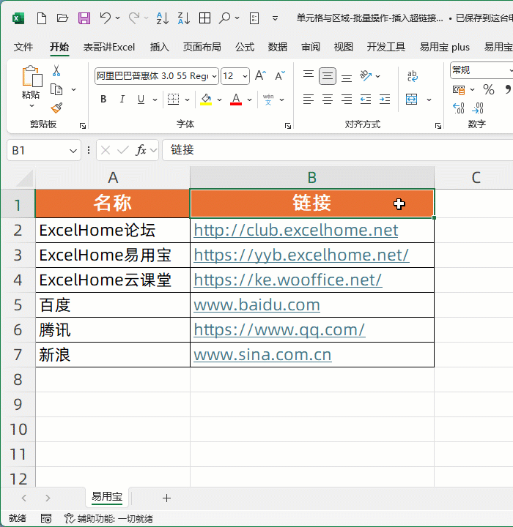Toggle middle vertical alignment
The width and height of the screenshot is (513, 527).
coord(327,76)
